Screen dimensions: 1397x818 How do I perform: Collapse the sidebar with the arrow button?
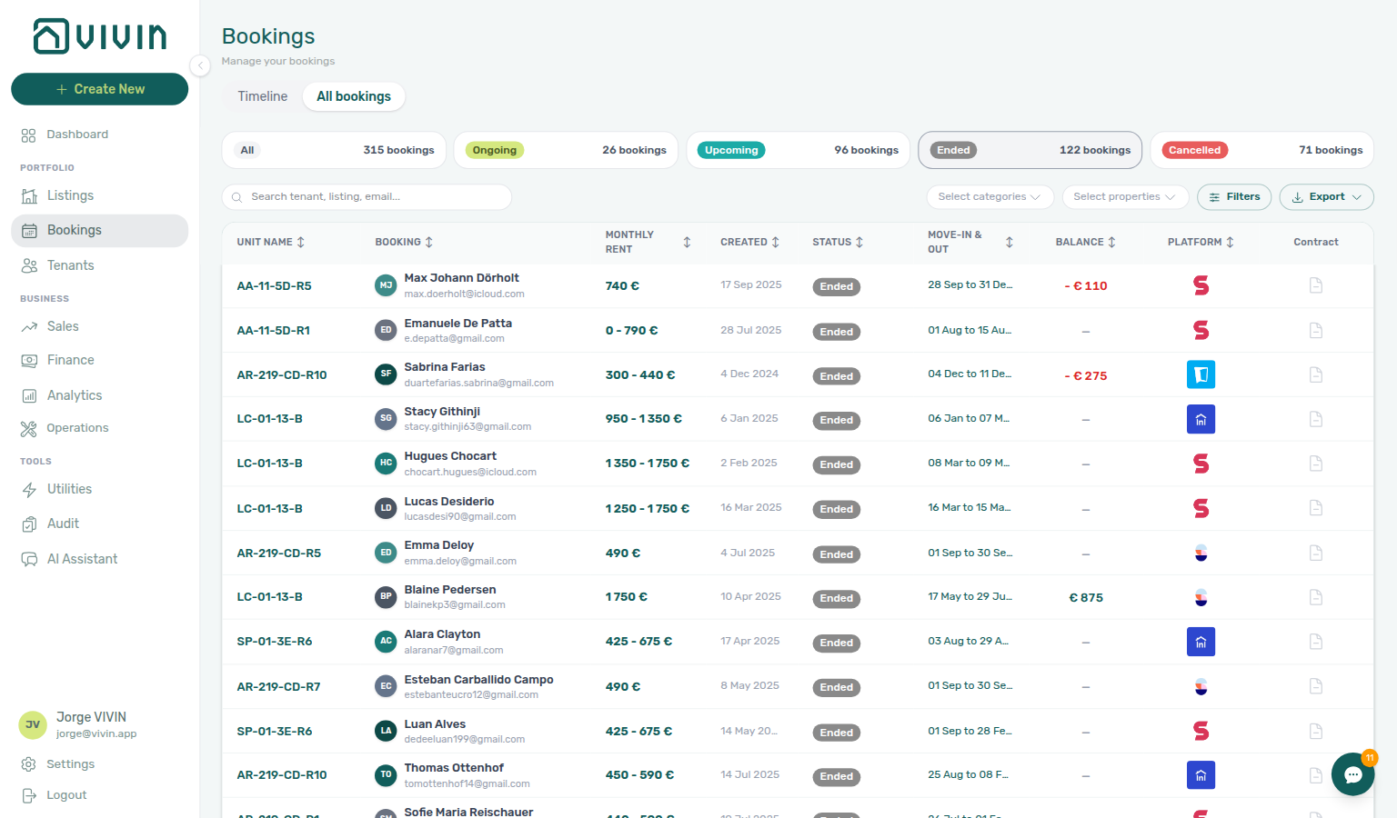[x=200, y=65]
